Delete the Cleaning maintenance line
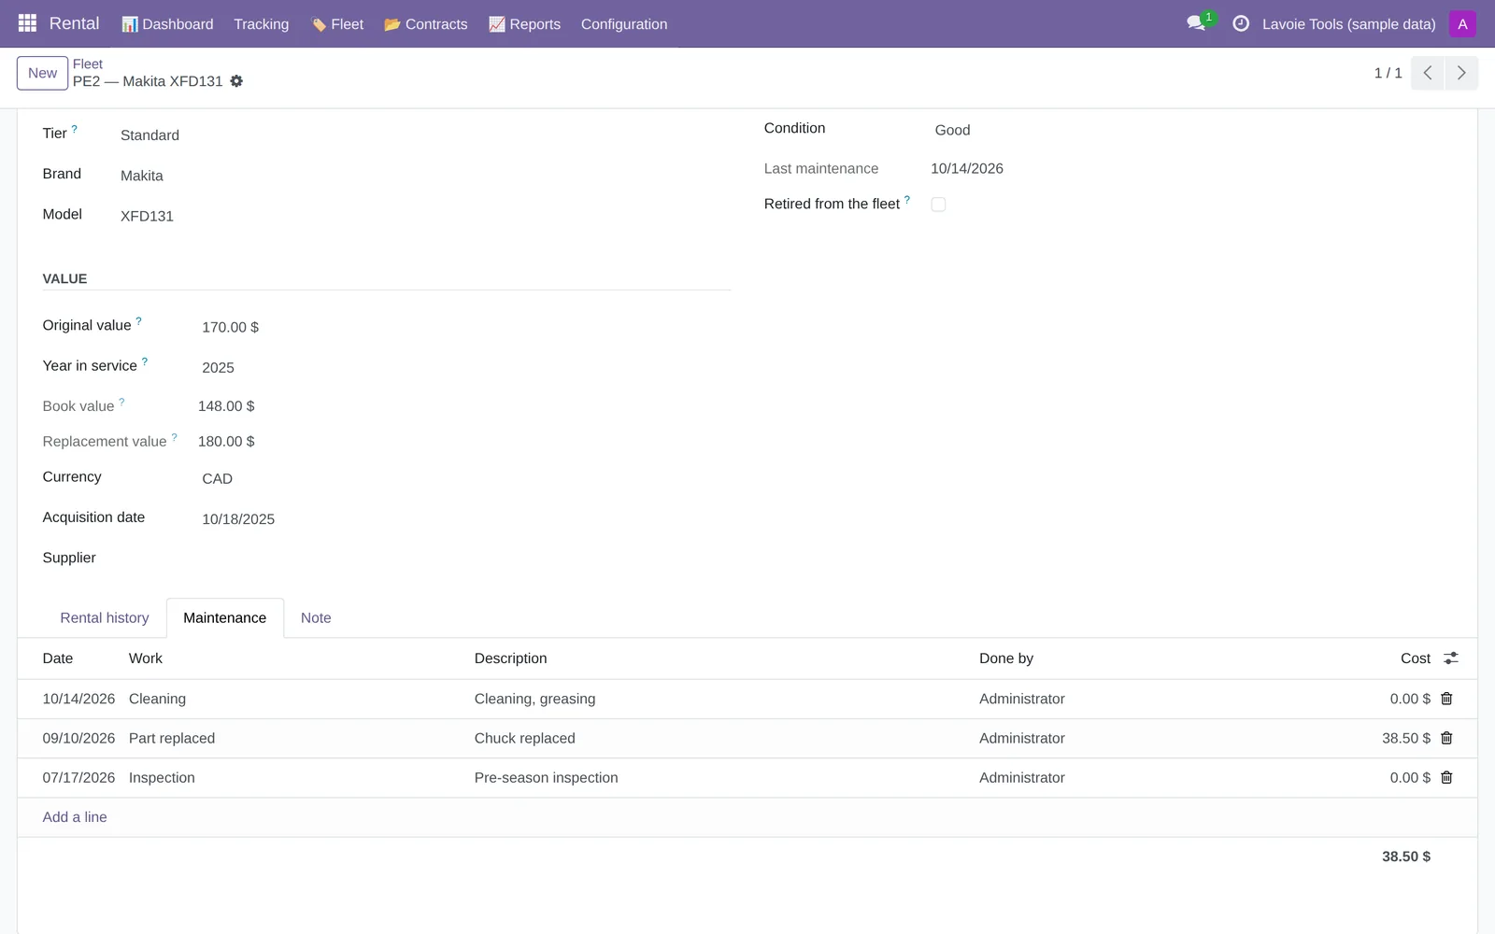The height and width of the screenshot is (934, 1495). [1446, 699]
